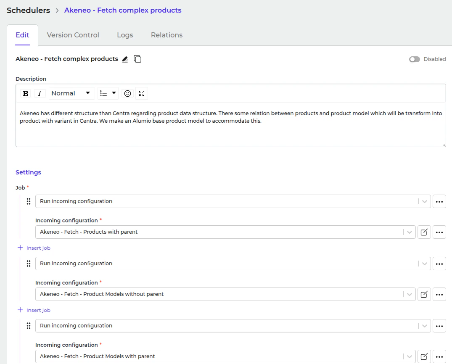Click the duplicate scheduler copy icon
Screen dimensions: 452x364
point(137,59)
